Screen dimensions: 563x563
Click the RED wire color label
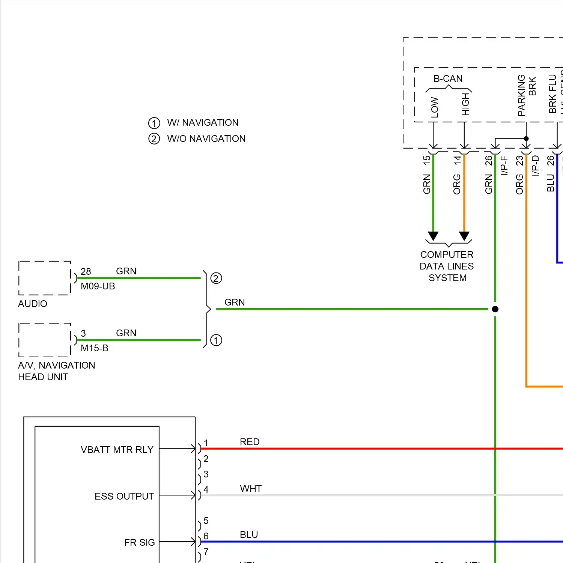tap(250, 442)
